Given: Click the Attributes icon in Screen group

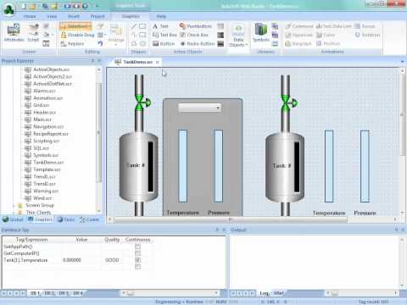Looking at the screenshot, I should pyautogui.click(x=14, y=33).
